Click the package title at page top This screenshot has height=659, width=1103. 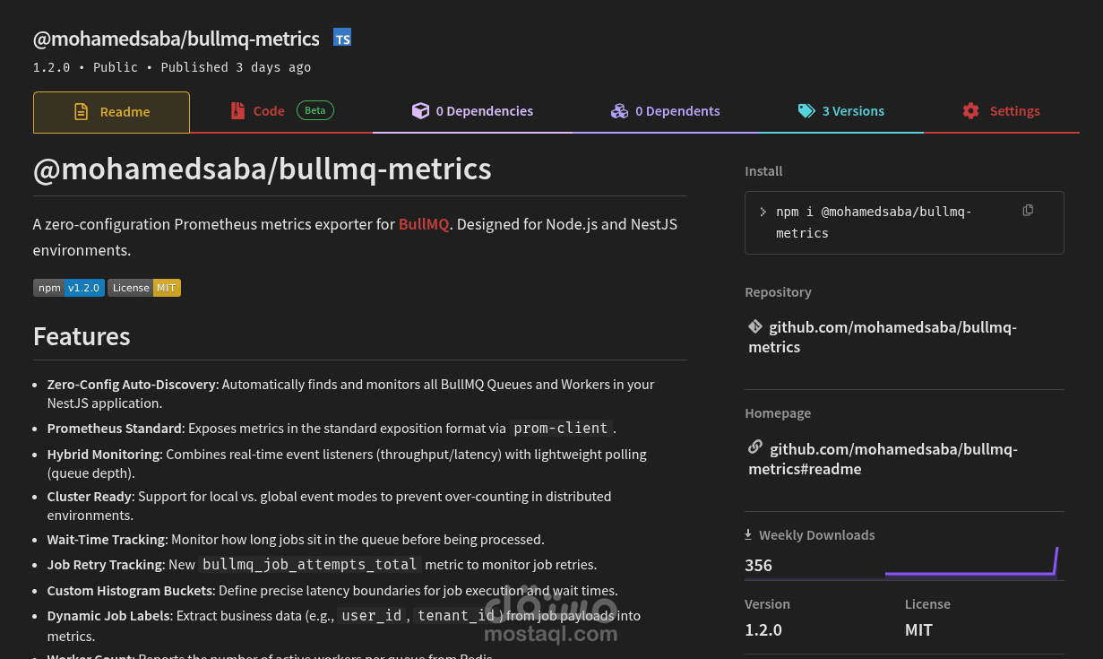(x=177, y=39)
